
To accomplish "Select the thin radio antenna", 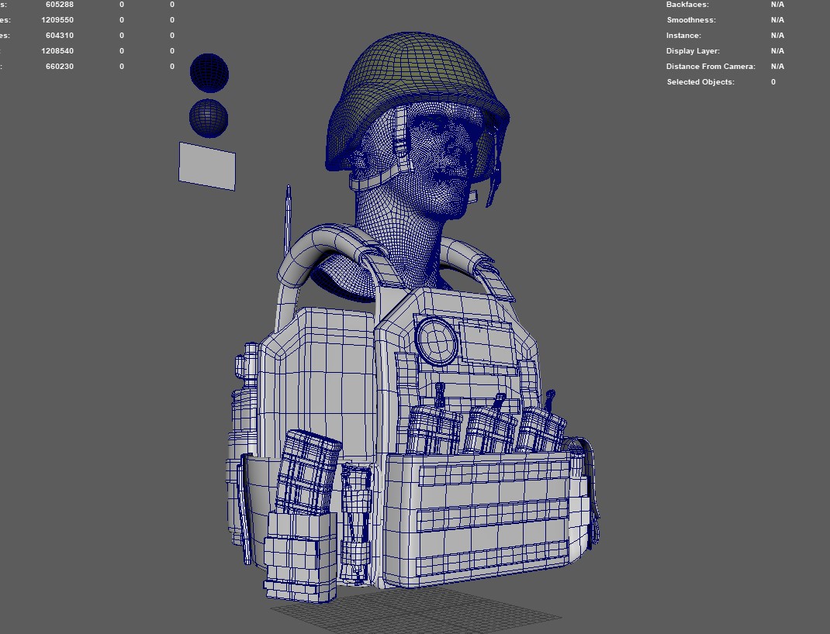I will click(289, 217).
